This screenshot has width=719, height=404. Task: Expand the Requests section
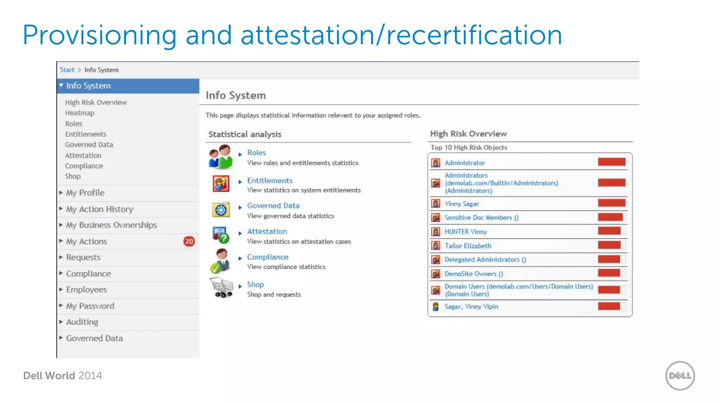61,257
